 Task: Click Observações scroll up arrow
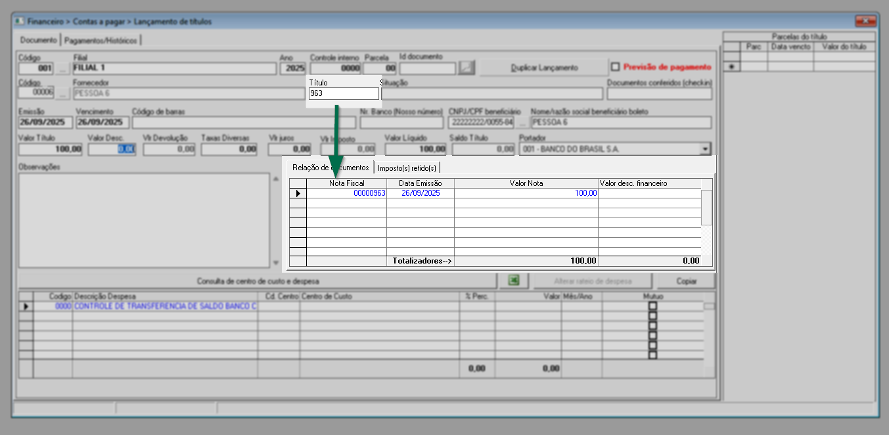pyautogui.click(x=275, y=179)
